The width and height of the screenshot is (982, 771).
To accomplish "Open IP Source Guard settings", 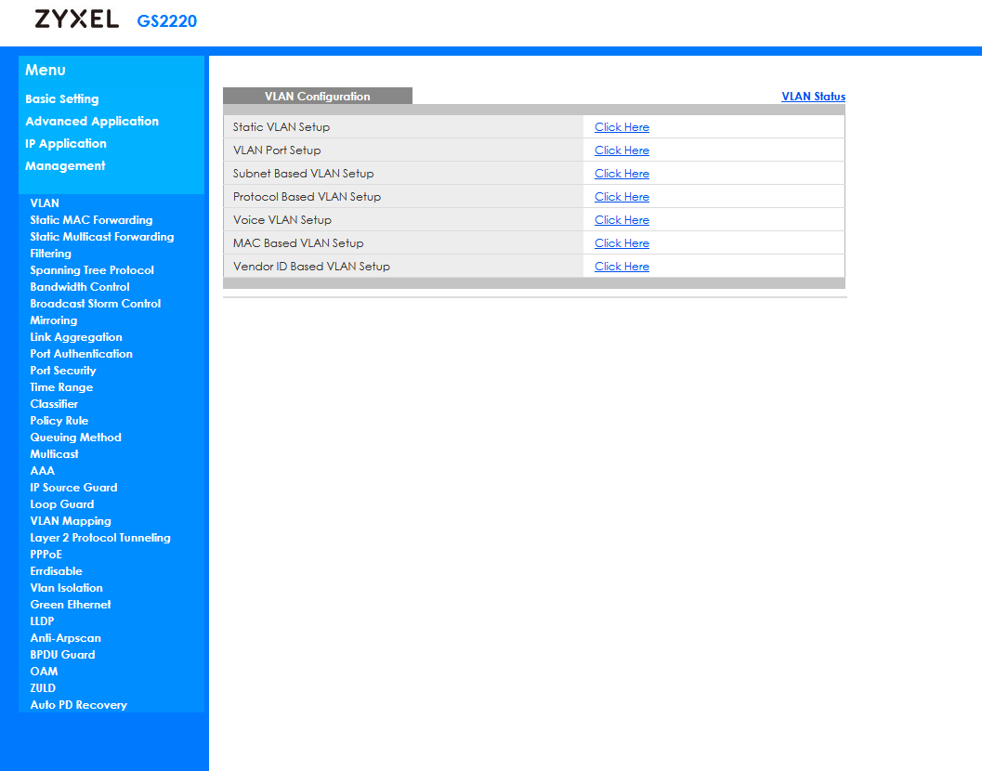I will tap(73, 488).
